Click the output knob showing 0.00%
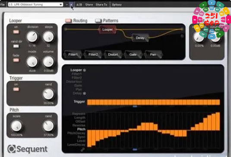The width and height of the screenshot is (231, 157). 199,37
